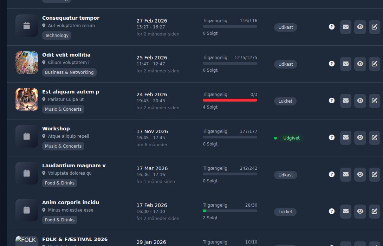Screen dimensions: 383x246
Task: Click the 2 Solgt count
Action: click(x=210, y=218)
